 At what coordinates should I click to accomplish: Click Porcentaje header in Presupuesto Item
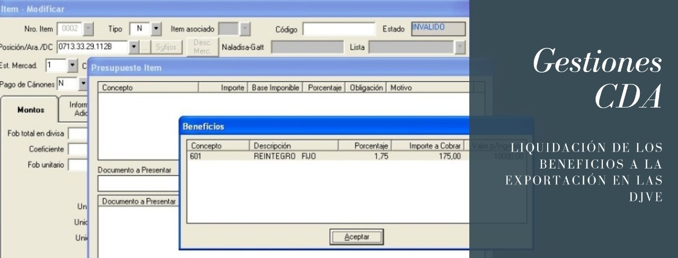pyautogui.click(x=323, y=87)
